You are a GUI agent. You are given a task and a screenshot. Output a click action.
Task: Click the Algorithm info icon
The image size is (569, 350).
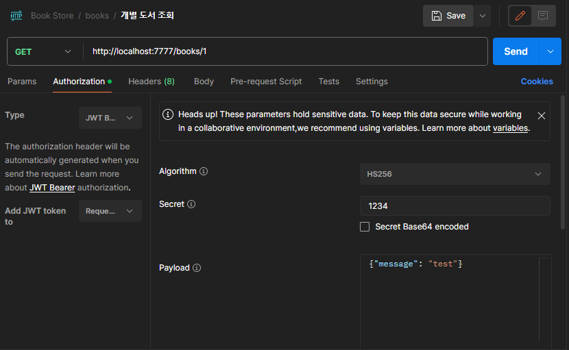pos(204,171)
